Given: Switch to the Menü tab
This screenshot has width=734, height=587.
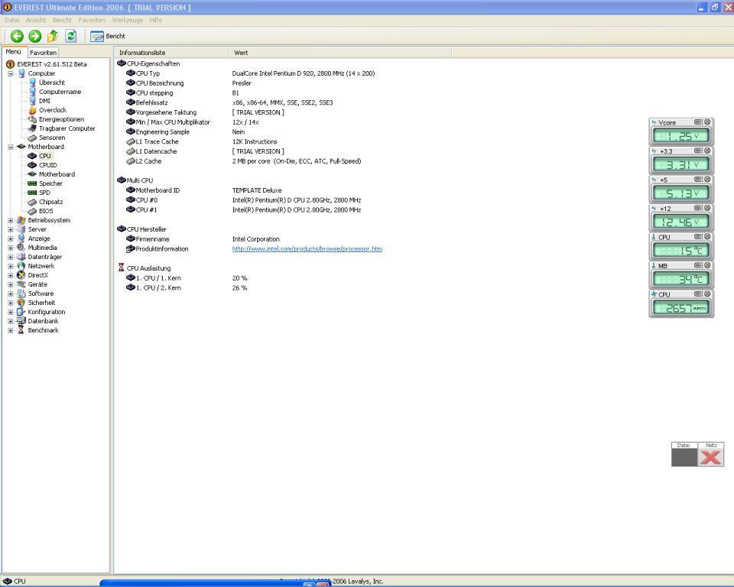Looking at the screenshot, I should click(x=14, y=52).
